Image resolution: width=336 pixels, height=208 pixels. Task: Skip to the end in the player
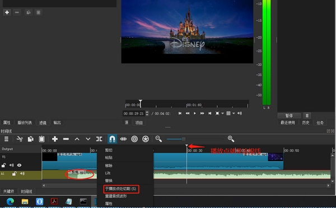click(210, 113)
